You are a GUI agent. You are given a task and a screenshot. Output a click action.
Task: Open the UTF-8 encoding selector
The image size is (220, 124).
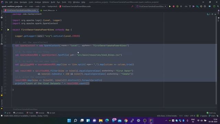[192, 116]
